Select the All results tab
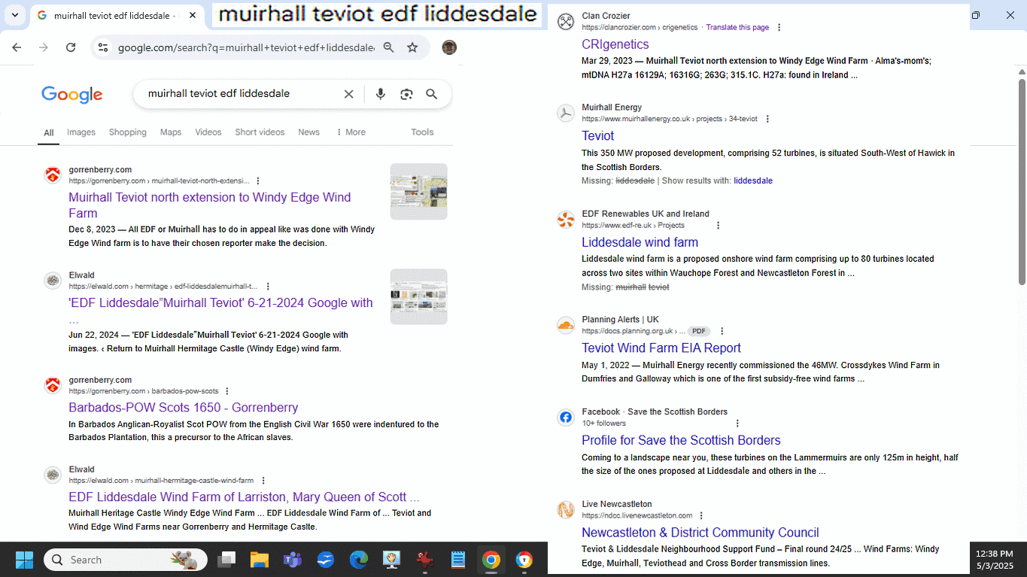The image size is (1027, 577). 49,132
